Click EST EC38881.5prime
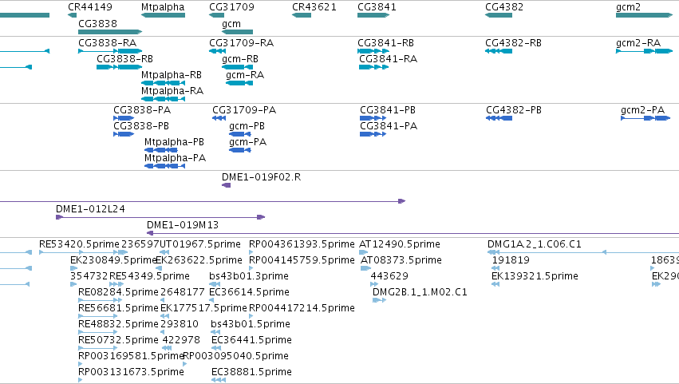 coord(251,373)
